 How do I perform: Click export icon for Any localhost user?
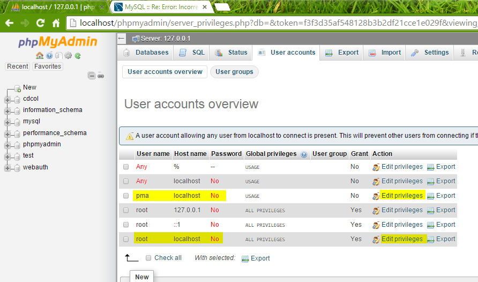click(430, 182)
